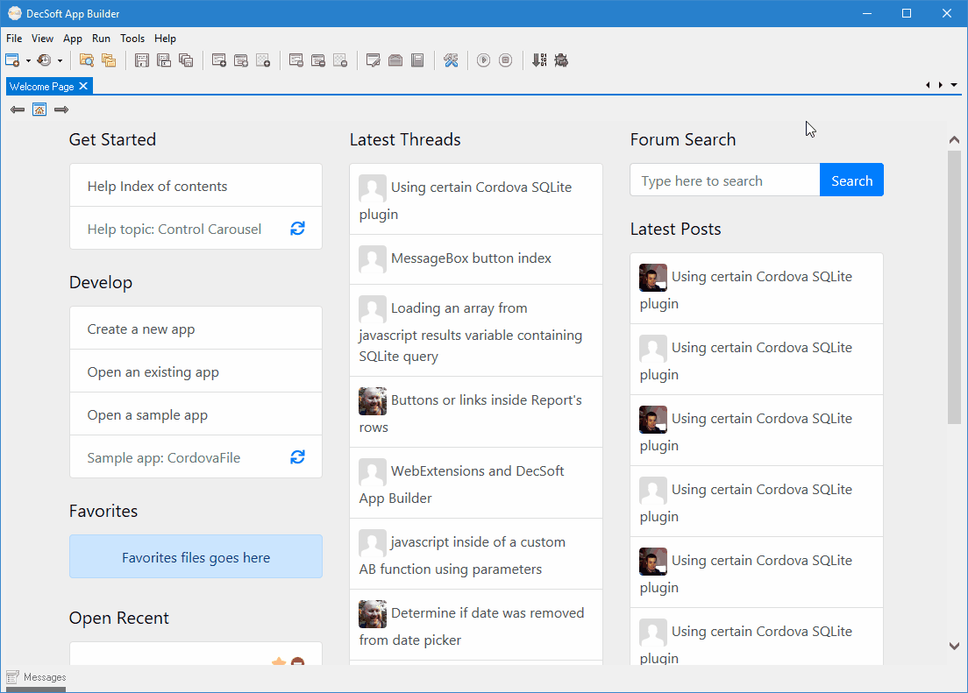This screenshot has width=968, height=693.
Task: Click the Remove view icon
Action: [x=295, y=60]
